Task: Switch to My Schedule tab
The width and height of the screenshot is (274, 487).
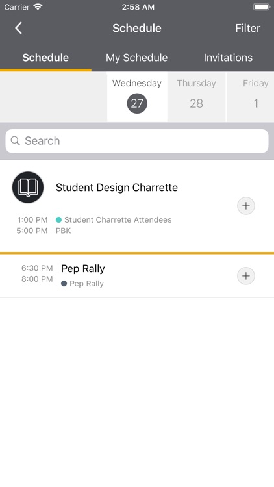Action: coord(137,57)
